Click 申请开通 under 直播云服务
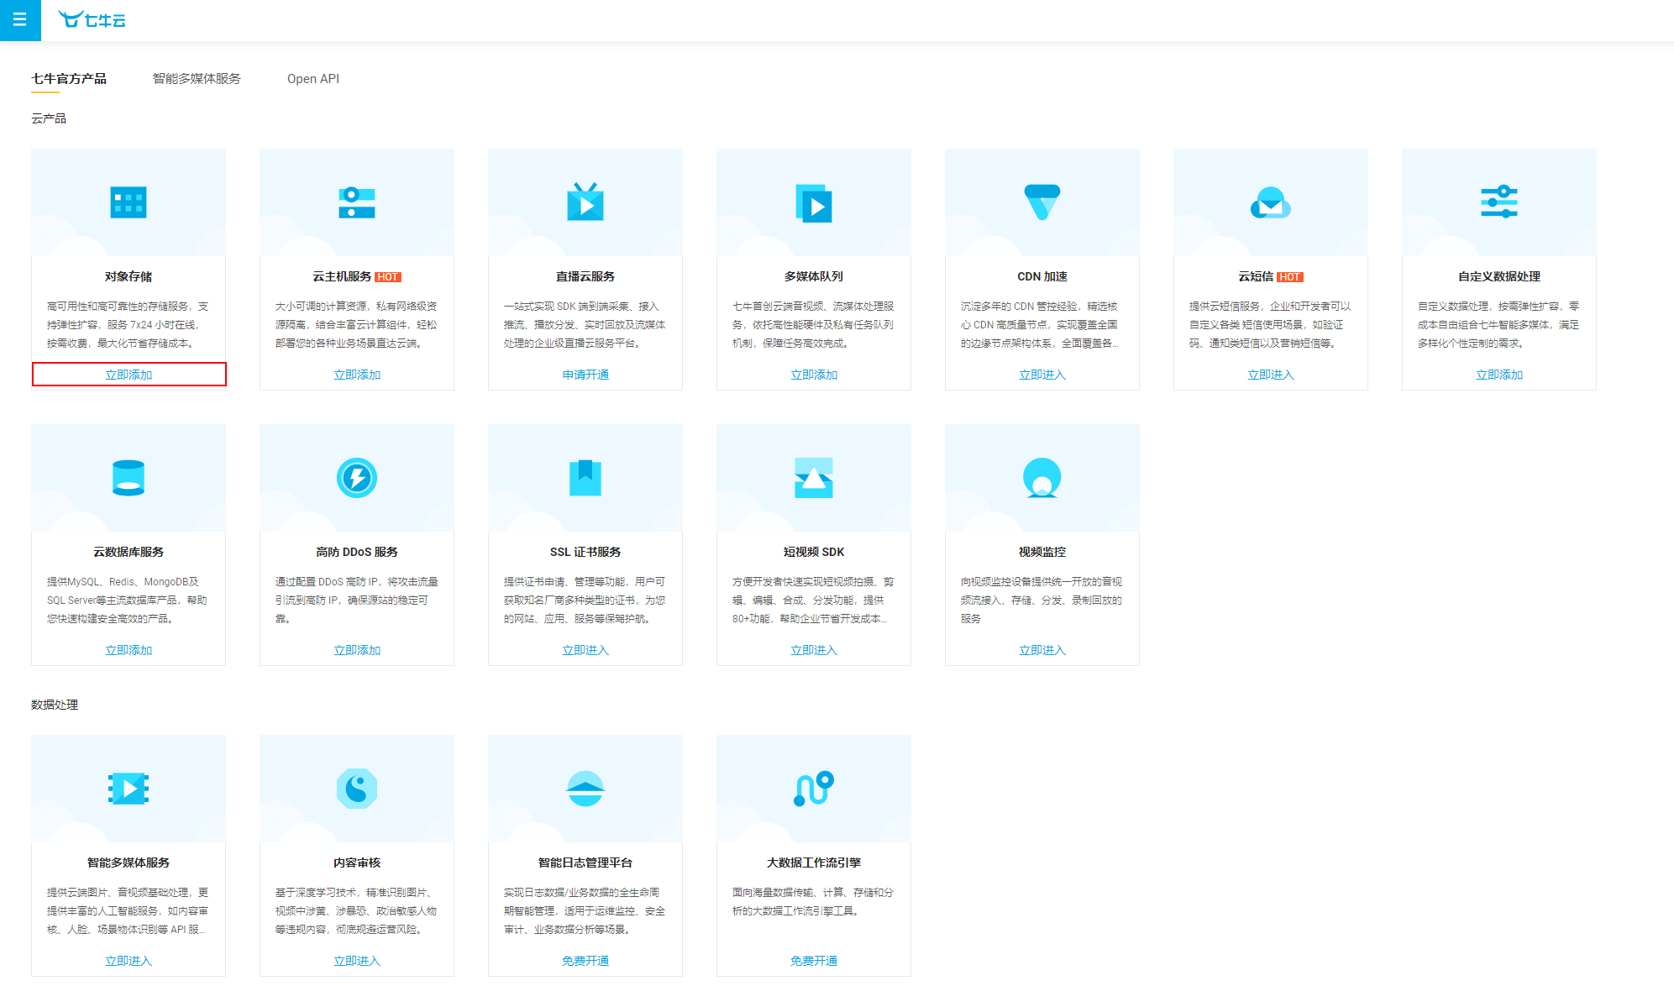 [x=585, y=375]
